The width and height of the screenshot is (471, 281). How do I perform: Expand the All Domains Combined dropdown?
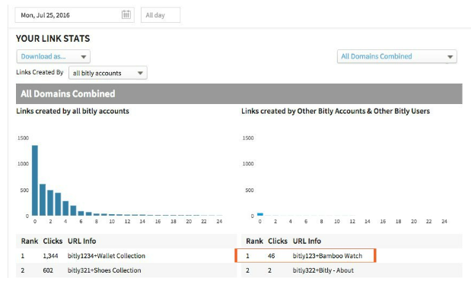coord(396,56)
